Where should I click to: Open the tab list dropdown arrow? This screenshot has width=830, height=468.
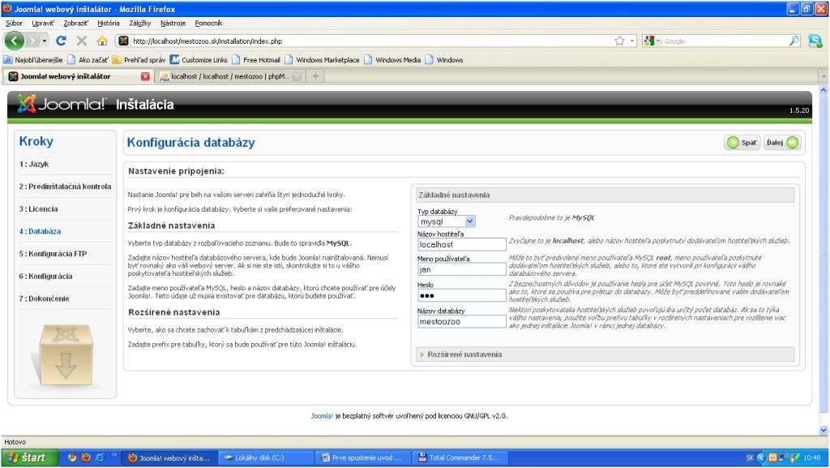tap(824, 76)
